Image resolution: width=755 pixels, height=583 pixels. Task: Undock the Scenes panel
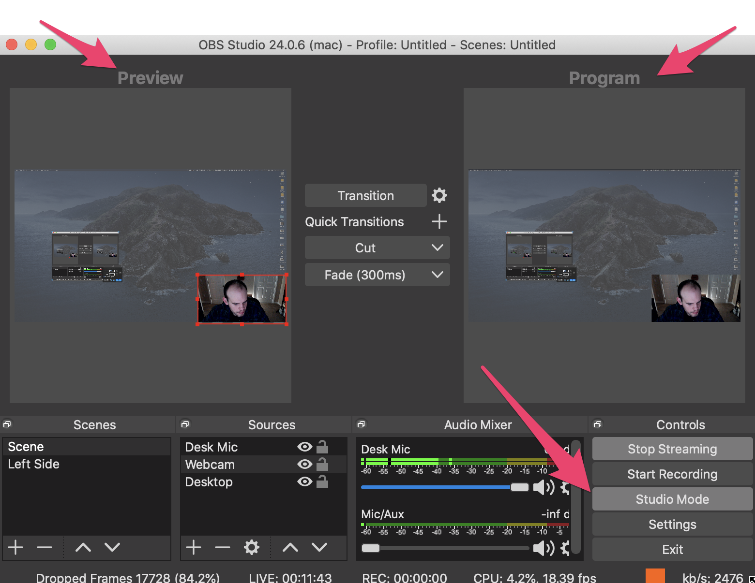(7, 424)
